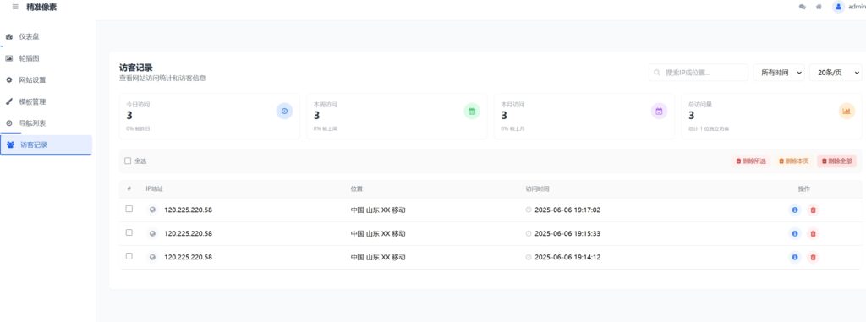866x322 pixels.
Task: Click the 本月访问 purple calendar icon
Action: pyautogui.click(x=659, y=111)
